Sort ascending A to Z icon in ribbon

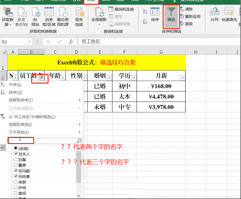(x=145, y=12)
